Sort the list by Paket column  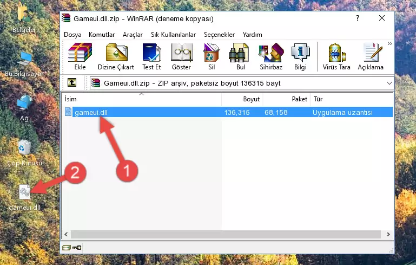point(286,99)
